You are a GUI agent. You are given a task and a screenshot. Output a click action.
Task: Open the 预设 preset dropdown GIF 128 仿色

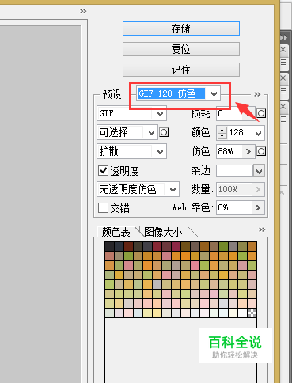pos(179,93)
